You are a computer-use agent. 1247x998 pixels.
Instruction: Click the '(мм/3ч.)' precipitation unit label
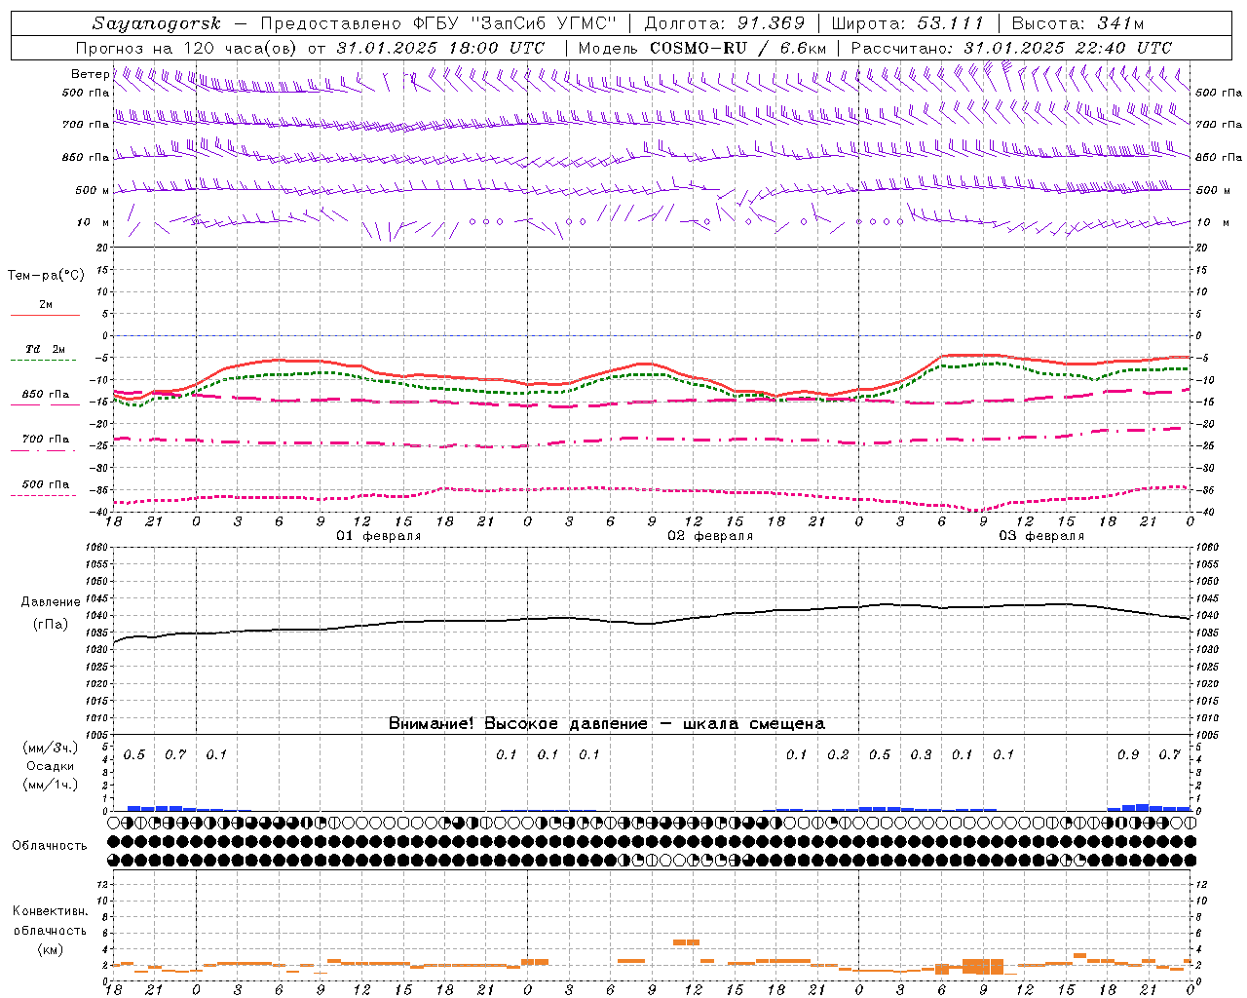click(50, 748)
